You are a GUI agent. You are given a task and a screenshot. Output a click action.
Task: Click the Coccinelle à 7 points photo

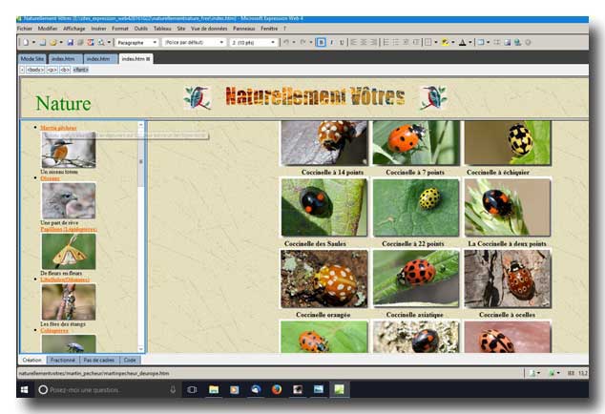(x=416, y=143)
